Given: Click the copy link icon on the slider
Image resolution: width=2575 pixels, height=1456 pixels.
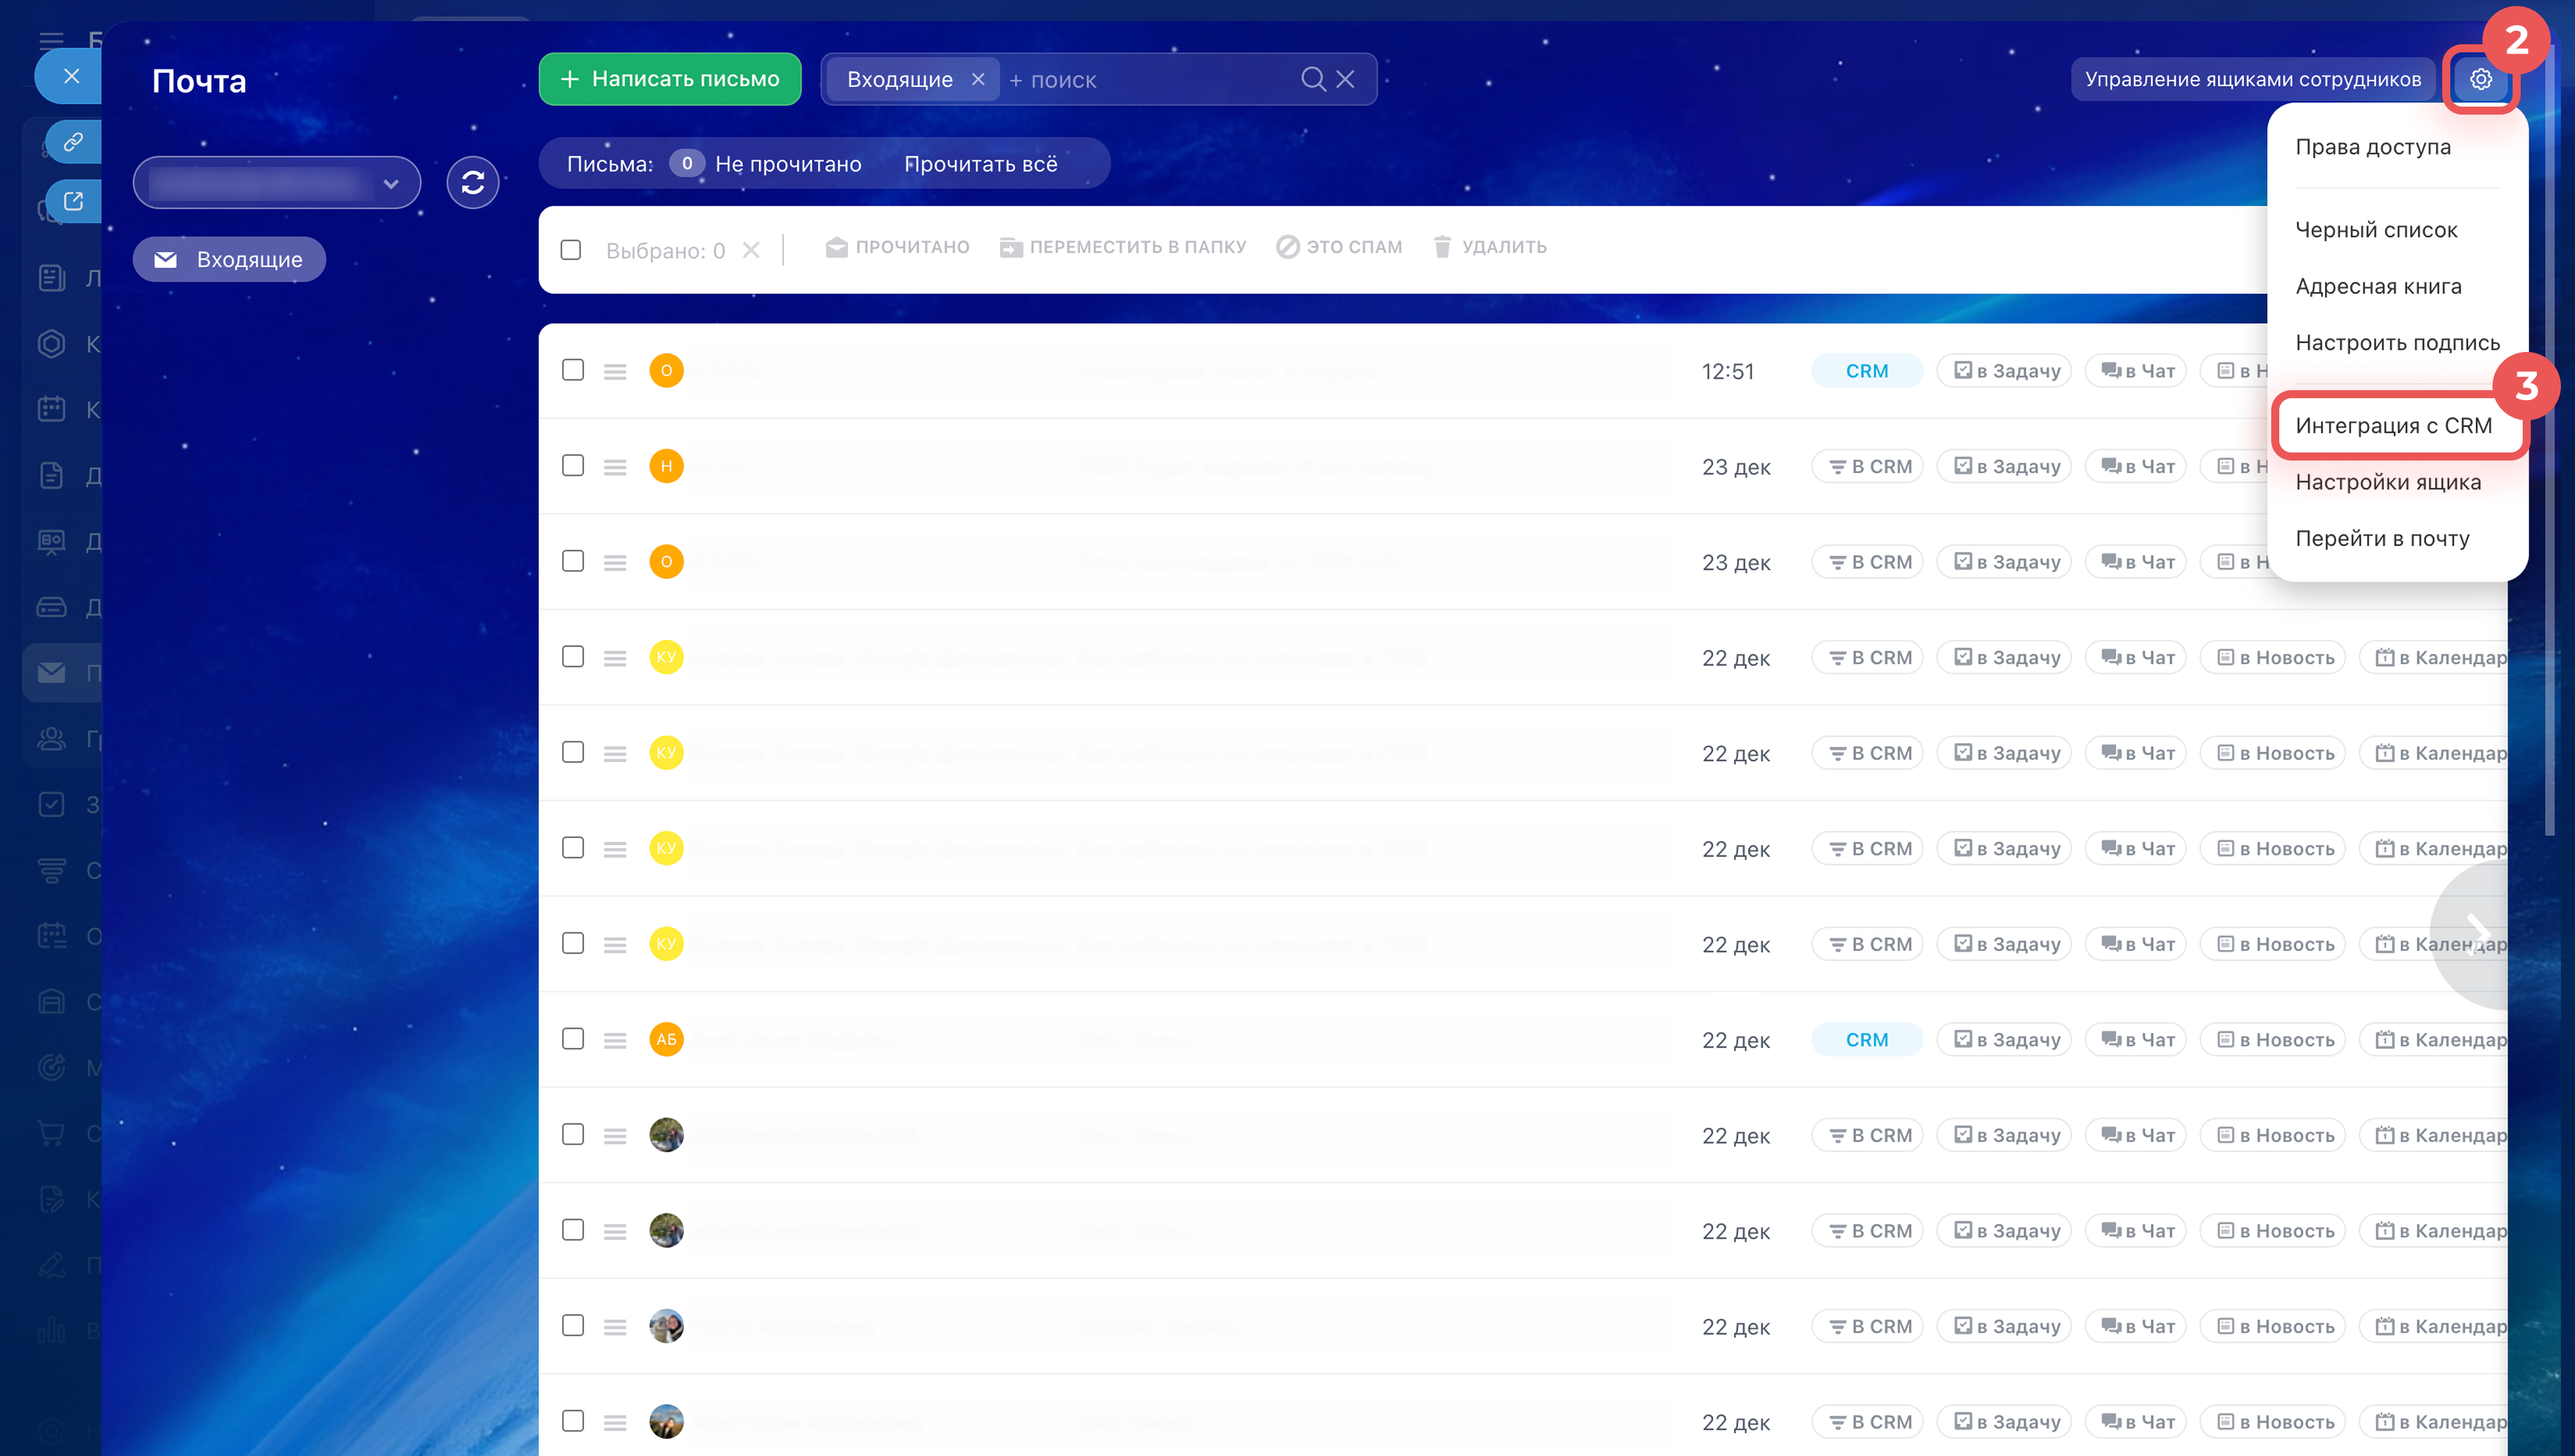Looking at the screenshot, I should pos(73,142).
